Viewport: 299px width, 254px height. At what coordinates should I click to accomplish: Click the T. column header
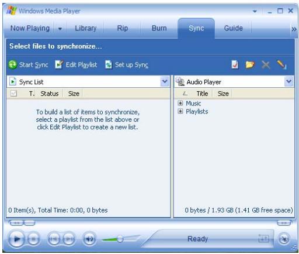click(32, 94)
